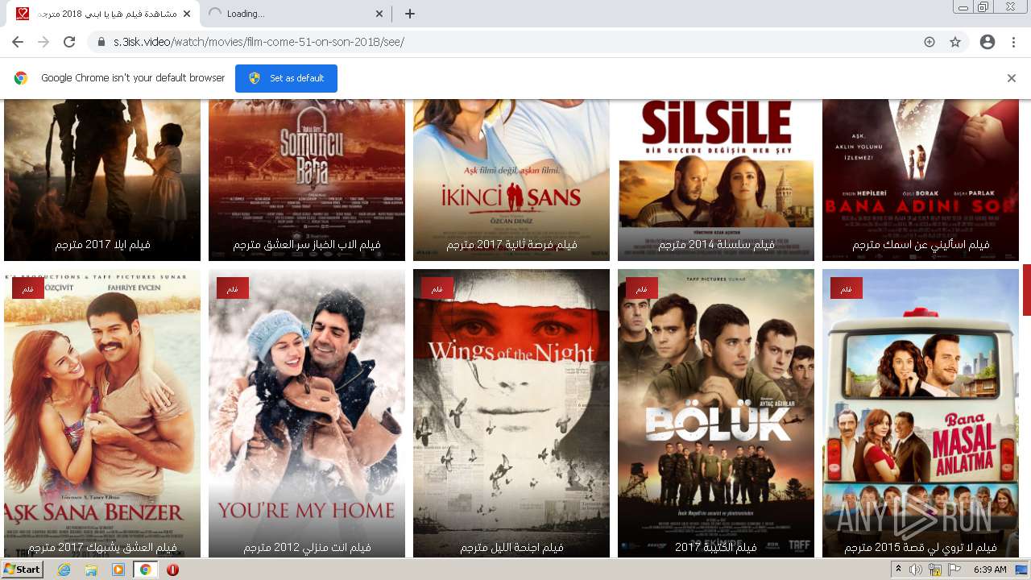Bookmark this page with star icon

(x=955, y=42)
